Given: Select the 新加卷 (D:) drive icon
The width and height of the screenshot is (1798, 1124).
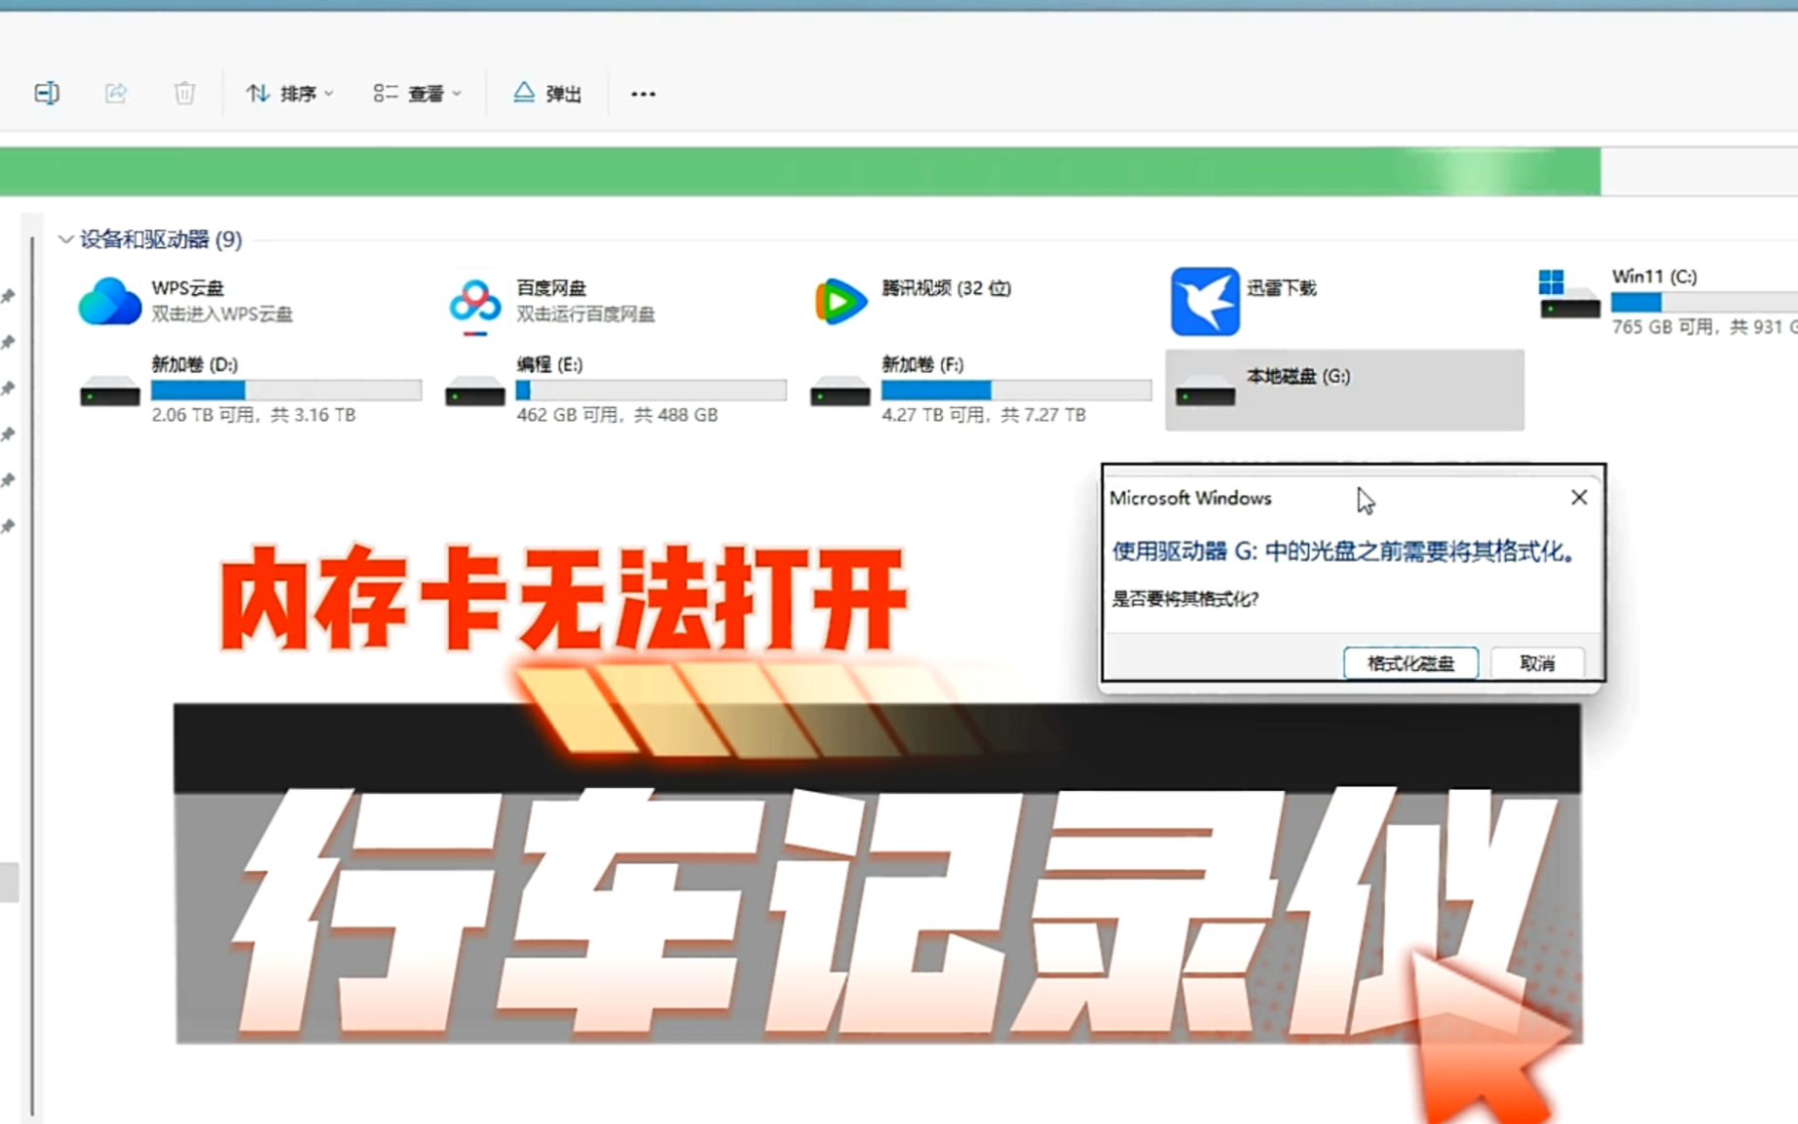Looking at the screenshot, I should [109, 393].
